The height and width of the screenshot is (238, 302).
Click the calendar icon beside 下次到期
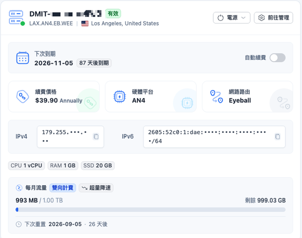[23, 57]
